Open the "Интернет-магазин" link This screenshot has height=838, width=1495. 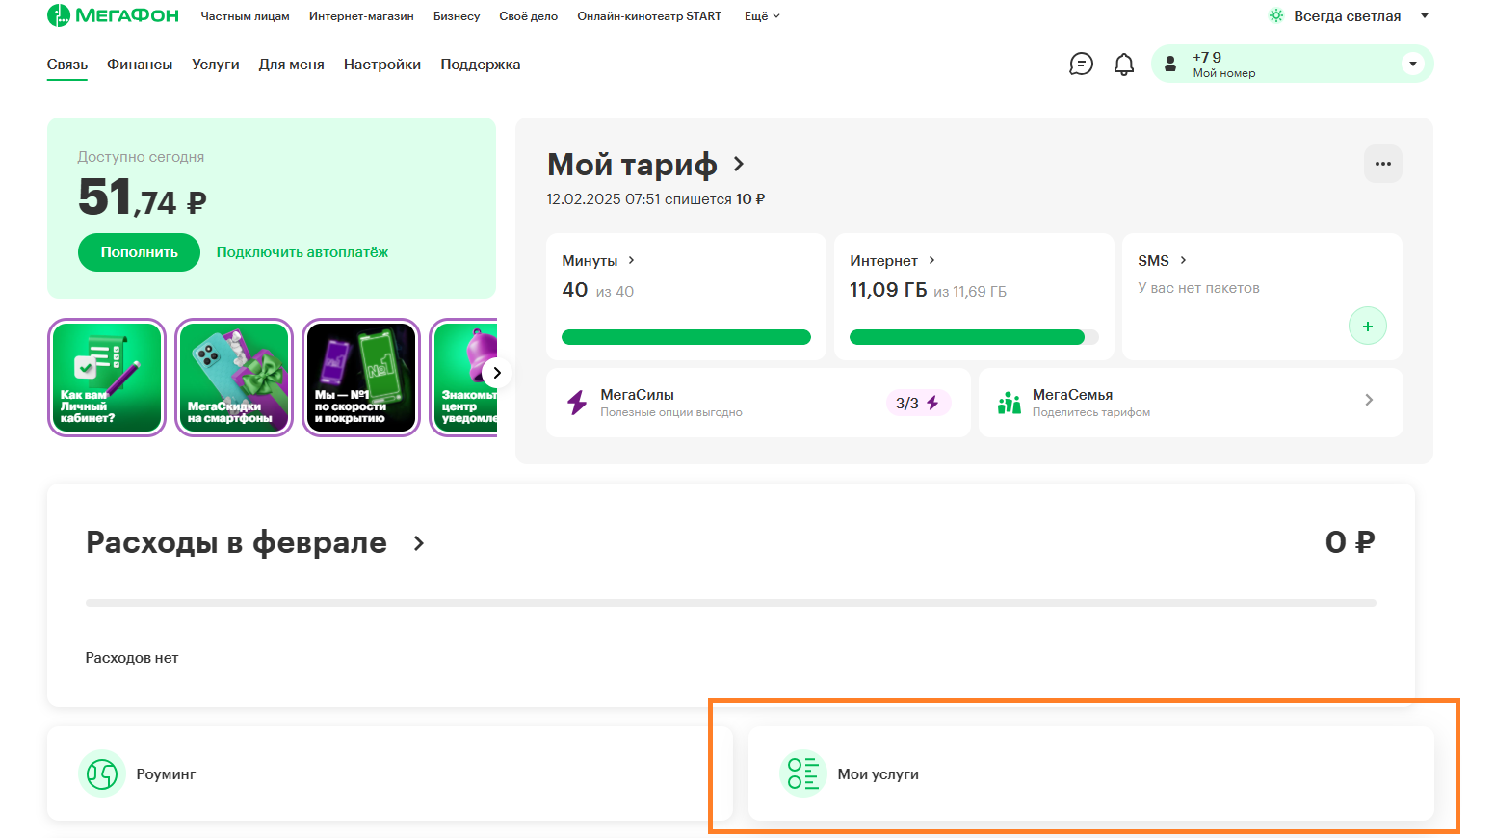pos(361,16)
